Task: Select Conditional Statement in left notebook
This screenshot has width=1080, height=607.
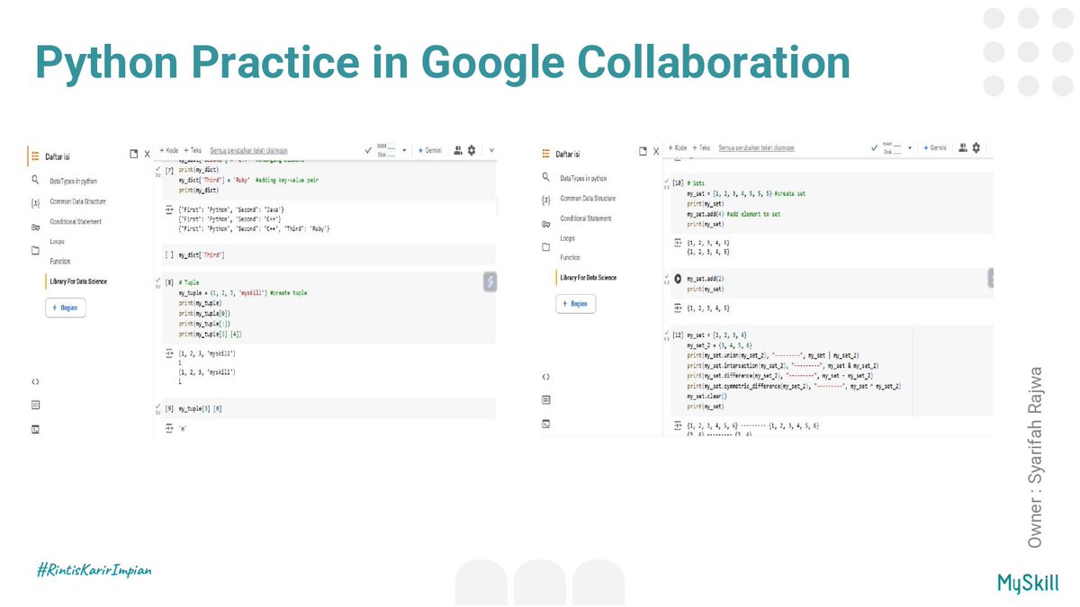Action: pyautogui.click(x=76, y=222)
